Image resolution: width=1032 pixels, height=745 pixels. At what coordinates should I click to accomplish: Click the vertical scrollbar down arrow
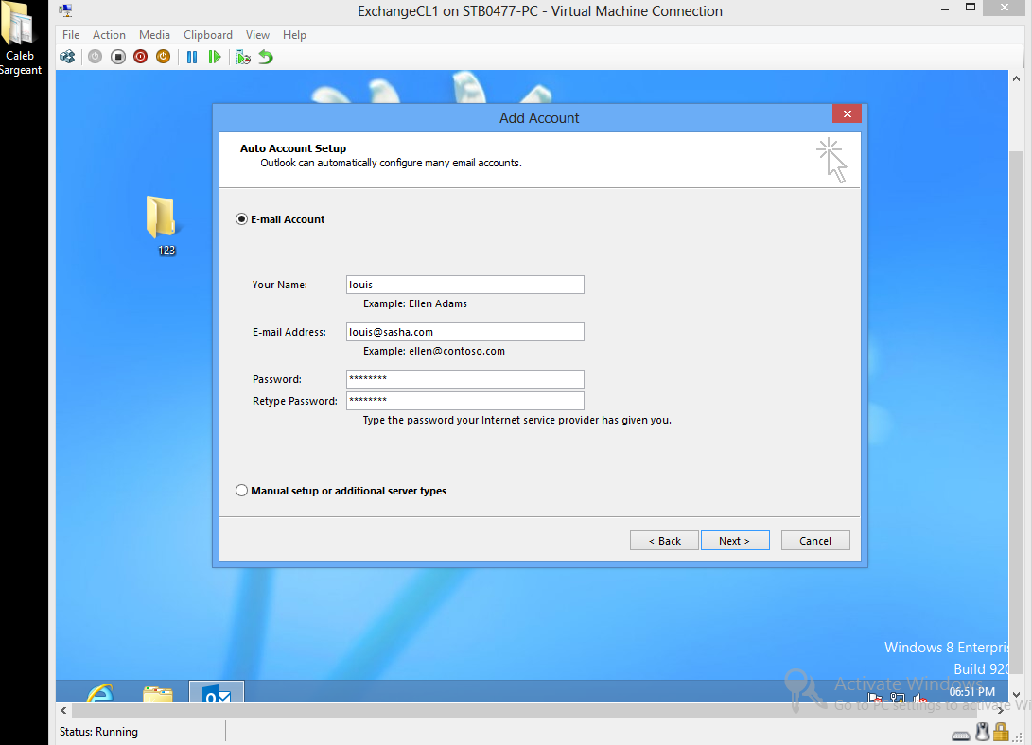point(1016,694)
